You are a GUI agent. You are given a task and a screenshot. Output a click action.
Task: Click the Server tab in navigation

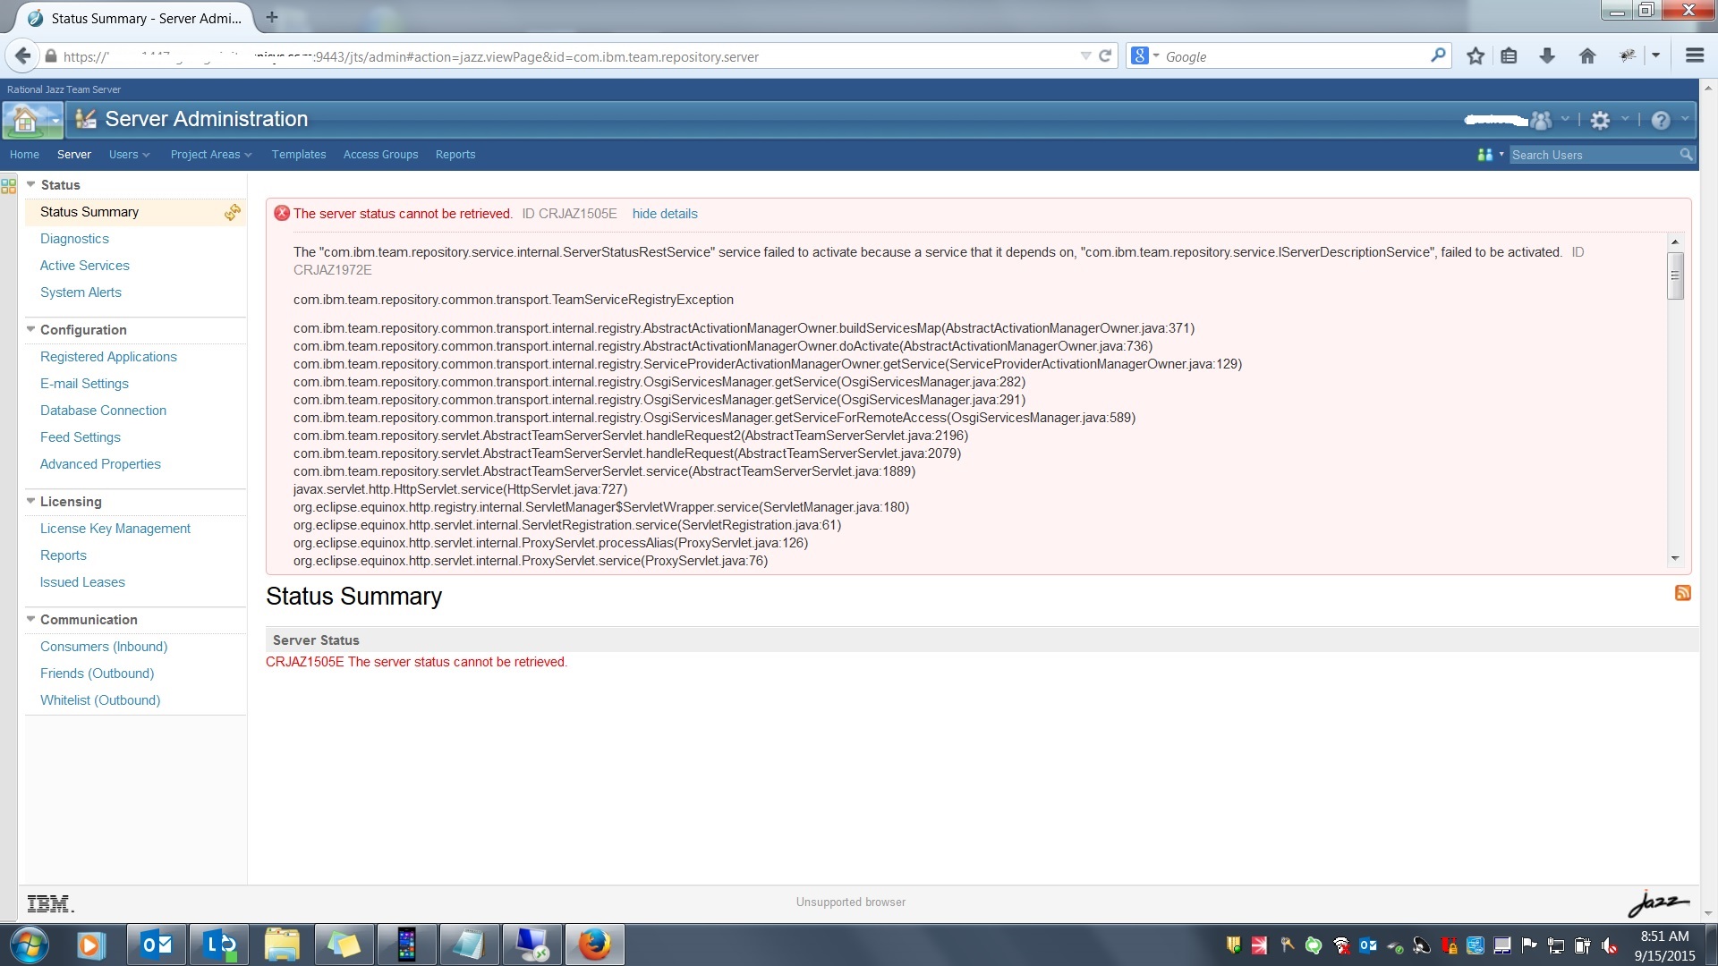[73, 155]
